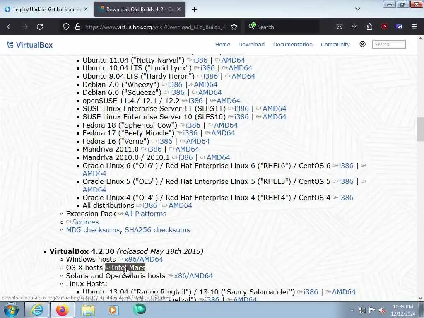
Task: Click the VirtualBox logo
Action: click(x=30, y=45)
